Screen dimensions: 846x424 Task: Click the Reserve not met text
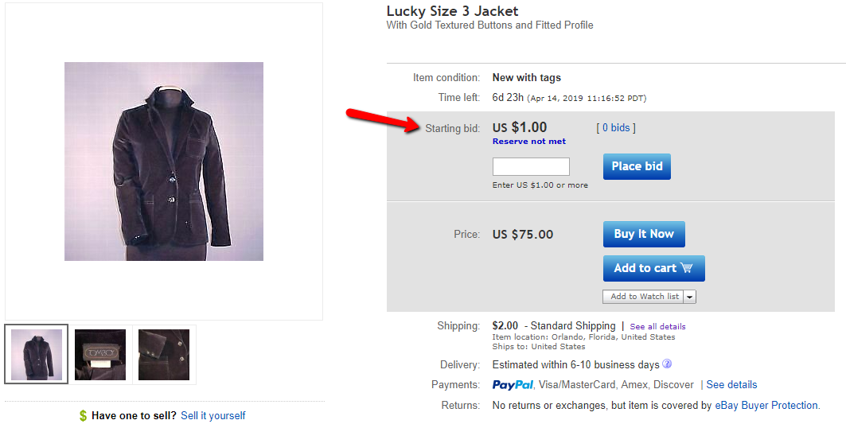529,142
